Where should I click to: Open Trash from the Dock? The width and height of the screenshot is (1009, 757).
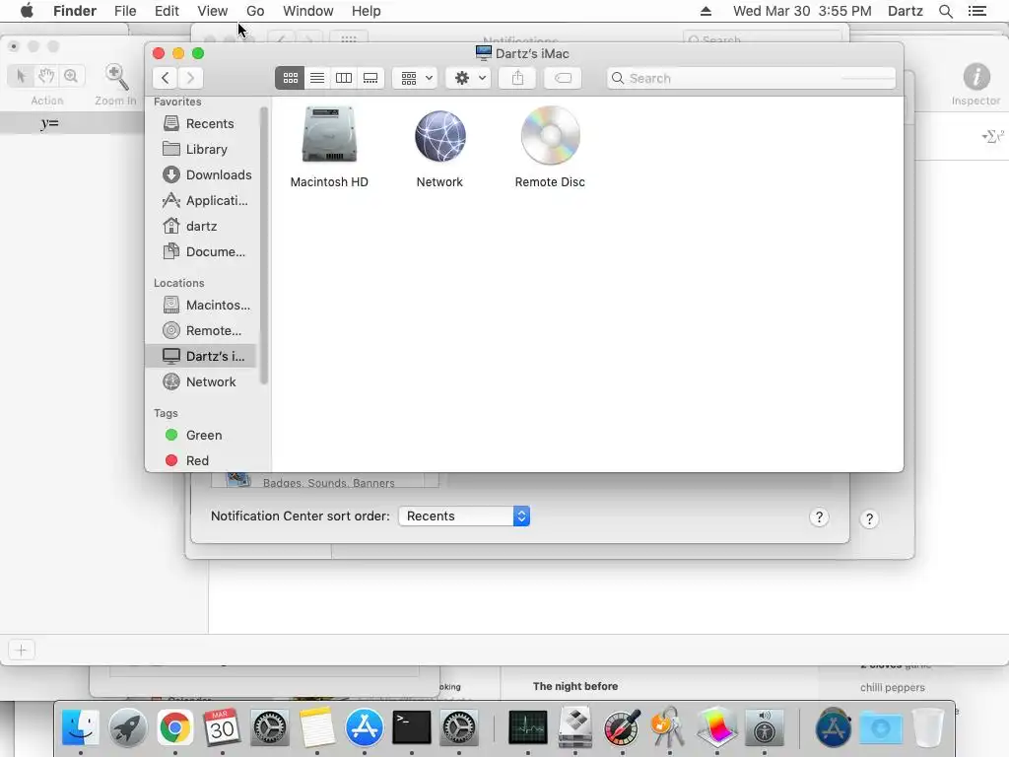(928, 728)
